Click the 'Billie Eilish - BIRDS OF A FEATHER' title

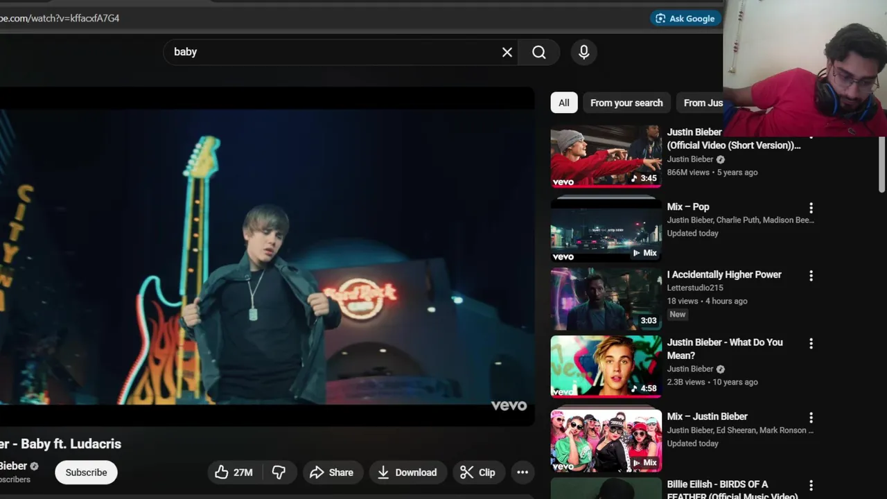[x=732, y=489]
